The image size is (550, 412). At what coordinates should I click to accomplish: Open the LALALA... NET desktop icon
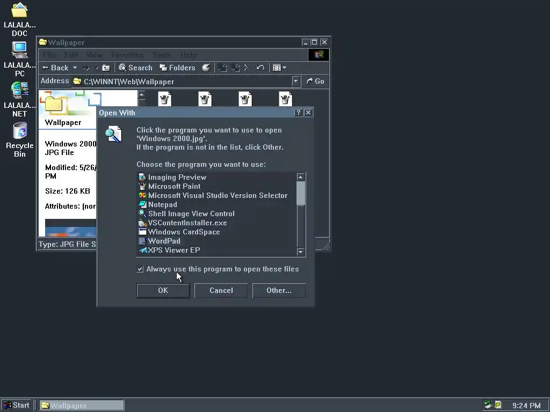20,99
